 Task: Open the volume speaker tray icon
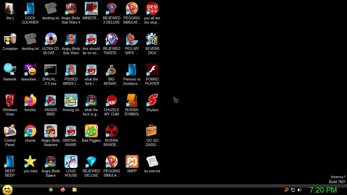(300, 190)
